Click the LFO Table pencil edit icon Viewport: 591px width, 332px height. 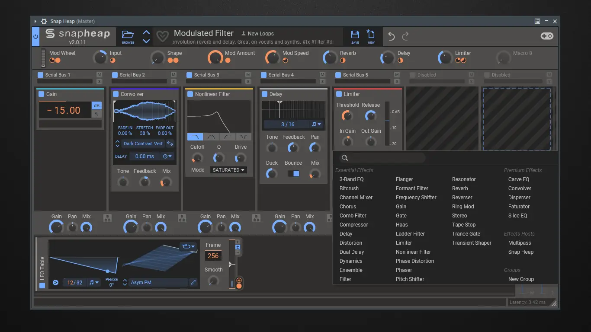[193, 282]
